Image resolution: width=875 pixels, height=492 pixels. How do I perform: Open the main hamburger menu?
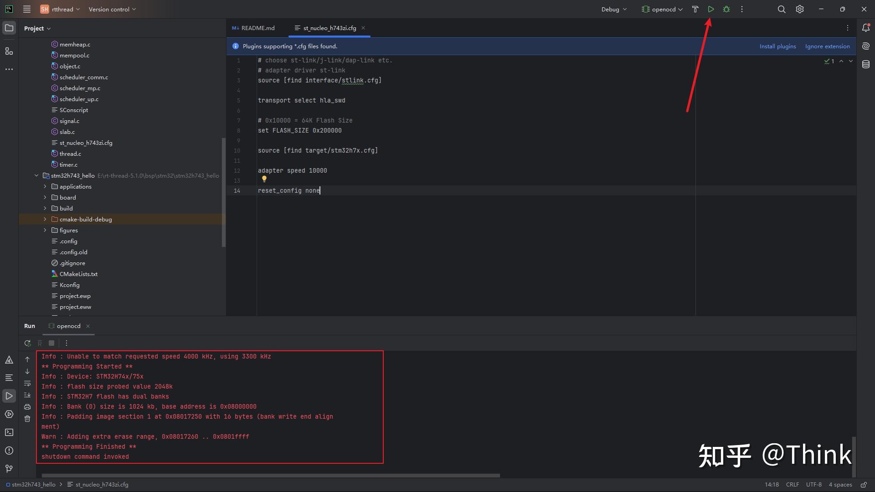click(27, 9)
